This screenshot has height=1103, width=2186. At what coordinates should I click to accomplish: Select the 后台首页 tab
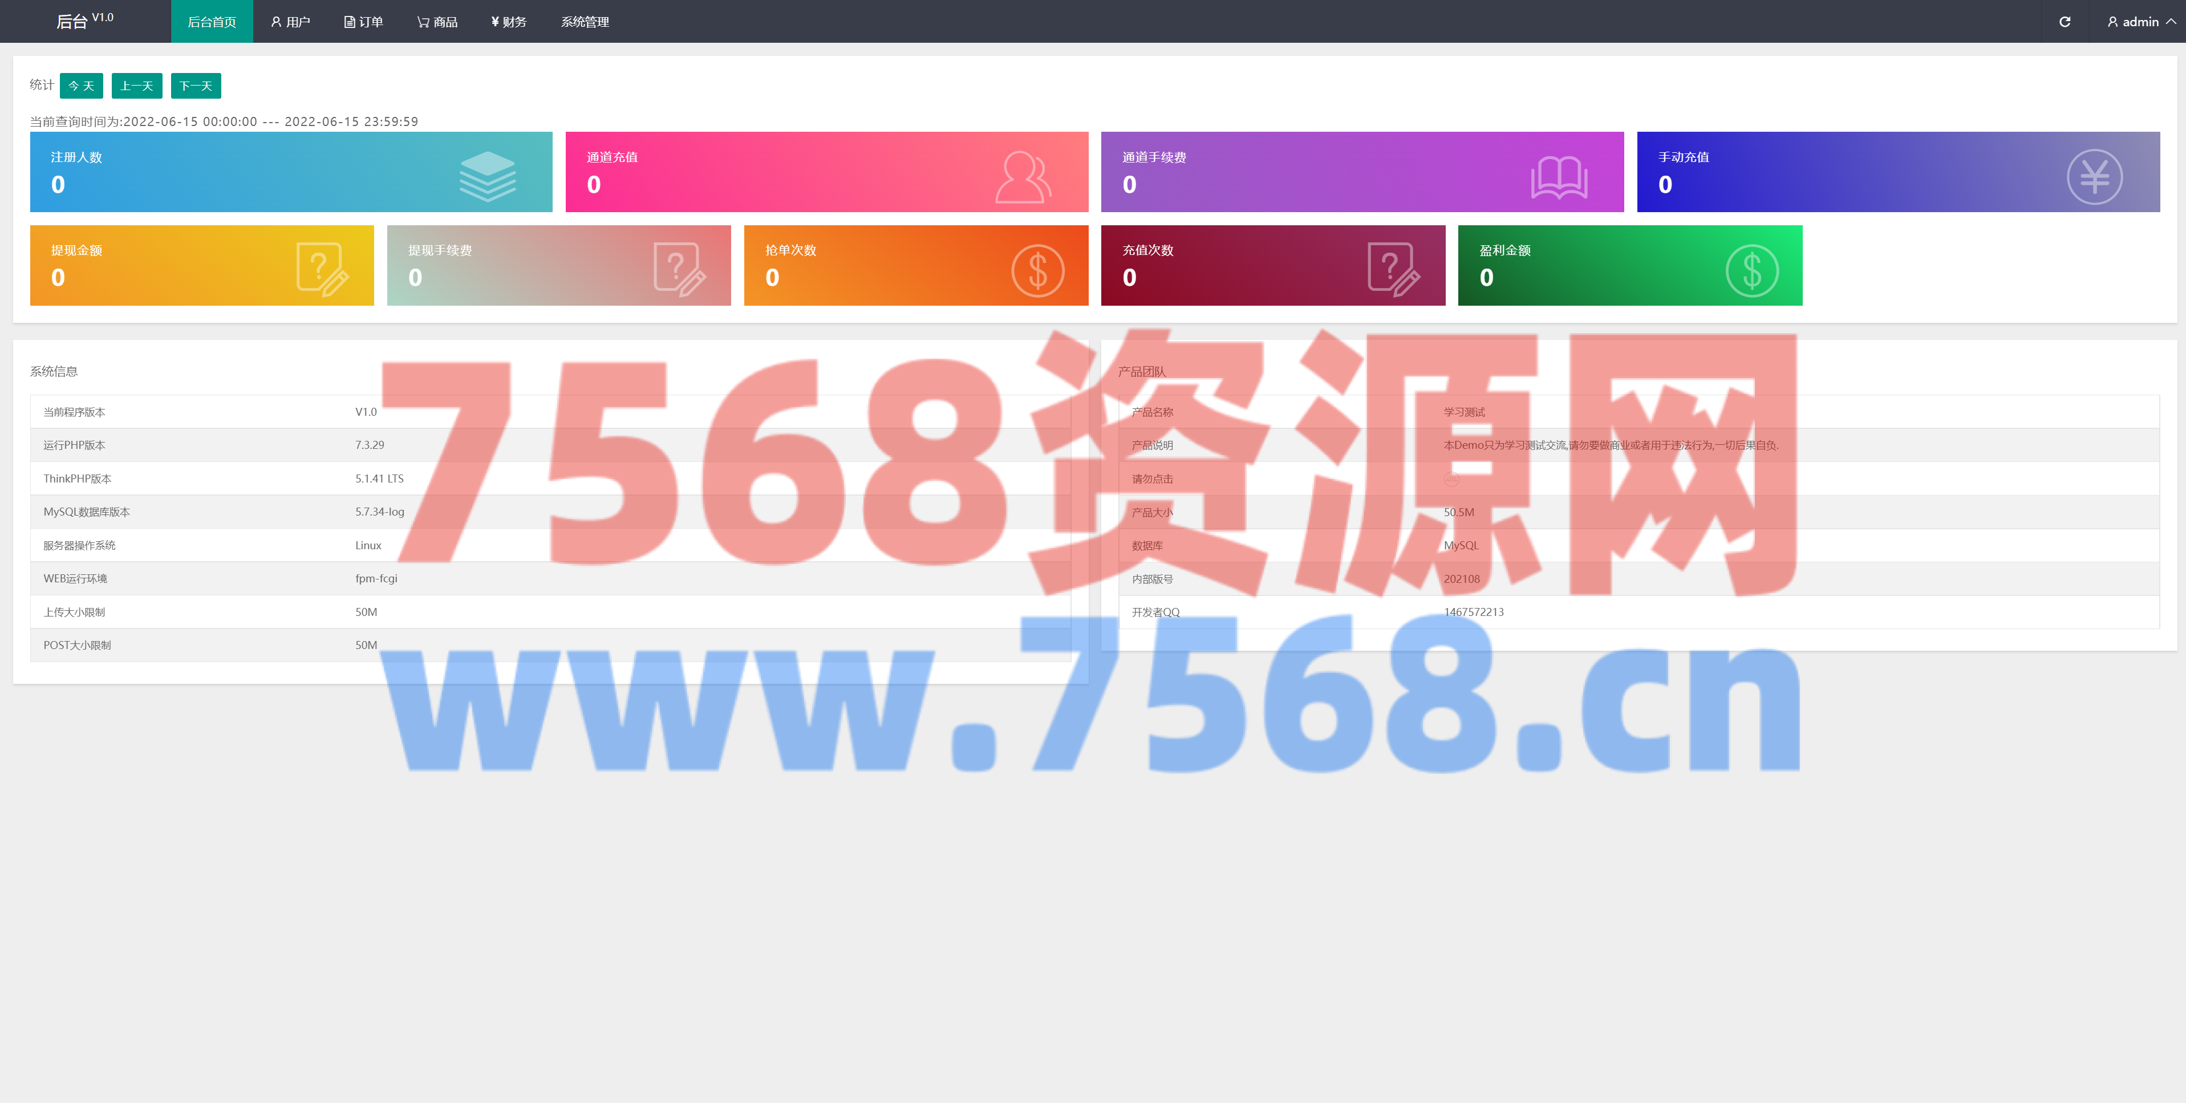(212, 21)
